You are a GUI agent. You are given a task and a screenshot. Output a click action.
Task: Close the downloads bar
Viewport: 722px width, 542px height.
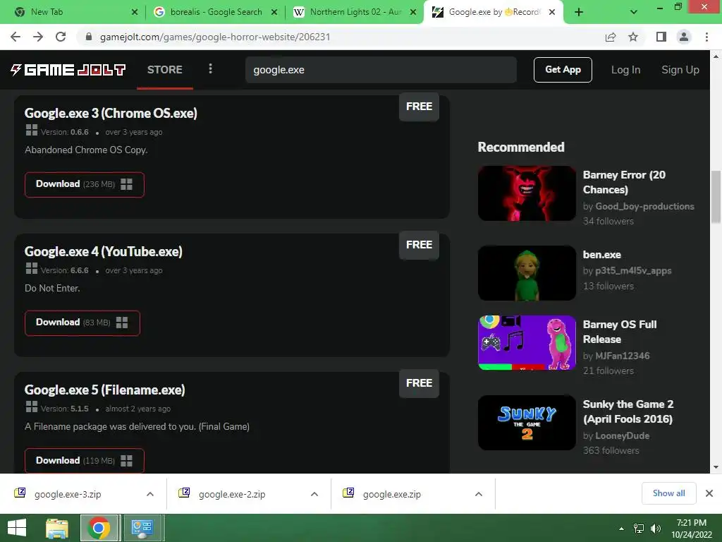click(709, 493)
